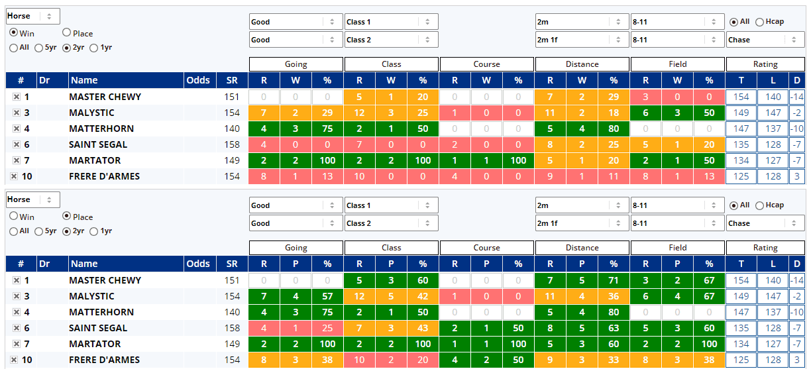
Task: Click the x icon beside MARTATOR in the Place table
Action: point(16,344)
